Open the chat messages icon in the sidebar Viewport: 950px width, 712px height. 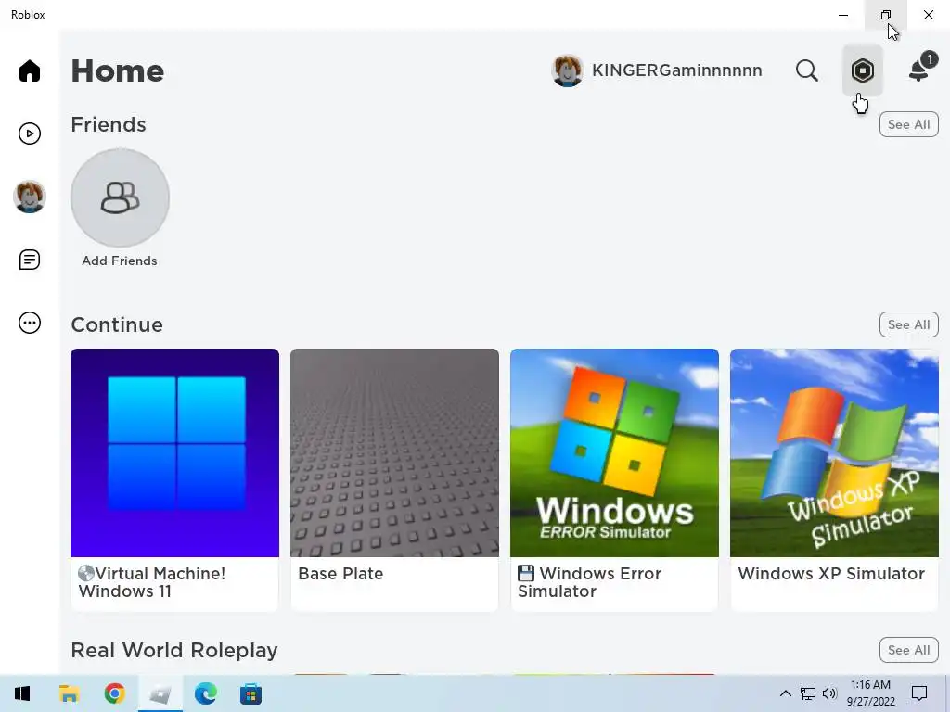point(29,260)
